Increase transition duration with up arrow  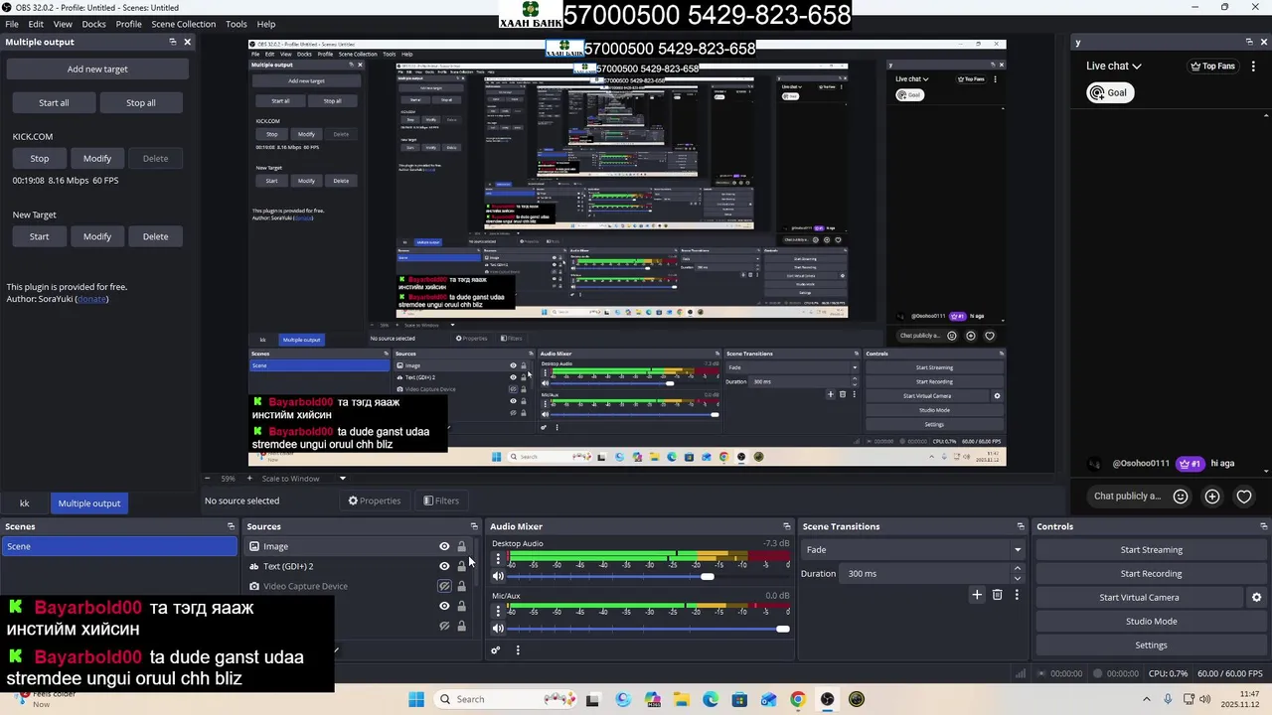pyautogui.click(x=1017, y=569)
